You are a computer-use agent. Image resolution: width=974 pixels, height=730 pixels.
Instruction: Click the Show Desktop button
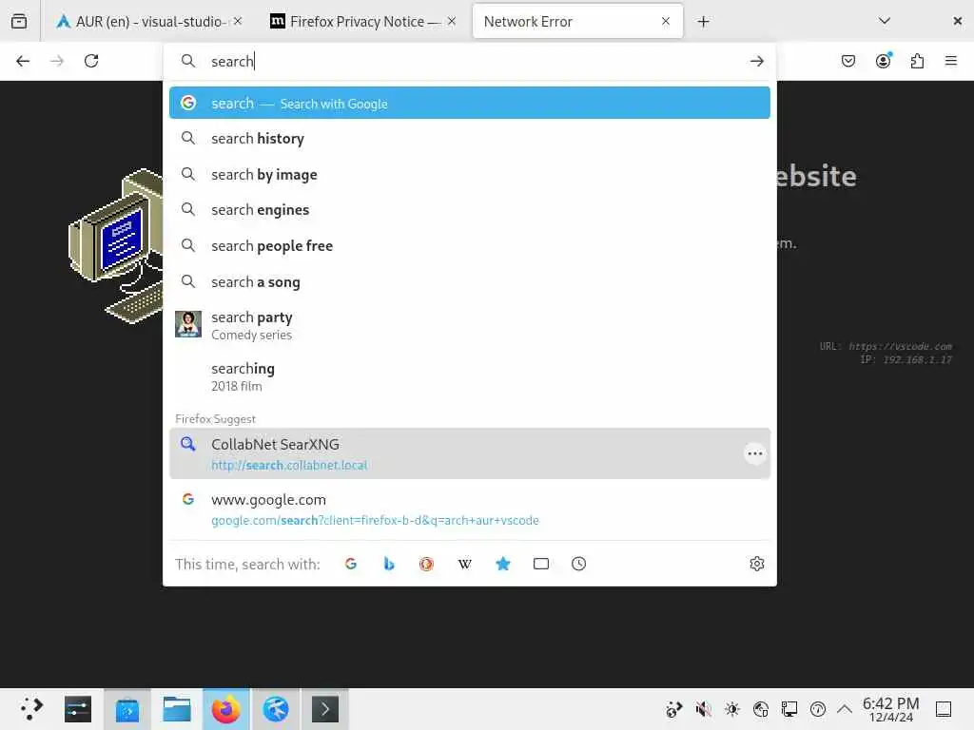pos(944,709)
